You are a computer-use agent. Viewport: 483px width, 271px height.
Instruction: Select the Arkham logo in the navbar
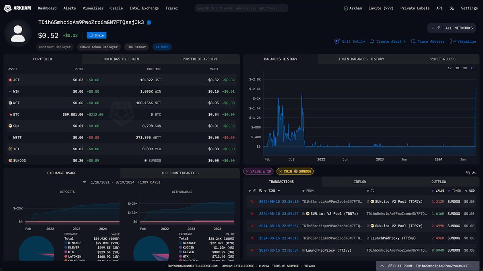point(17,8)
